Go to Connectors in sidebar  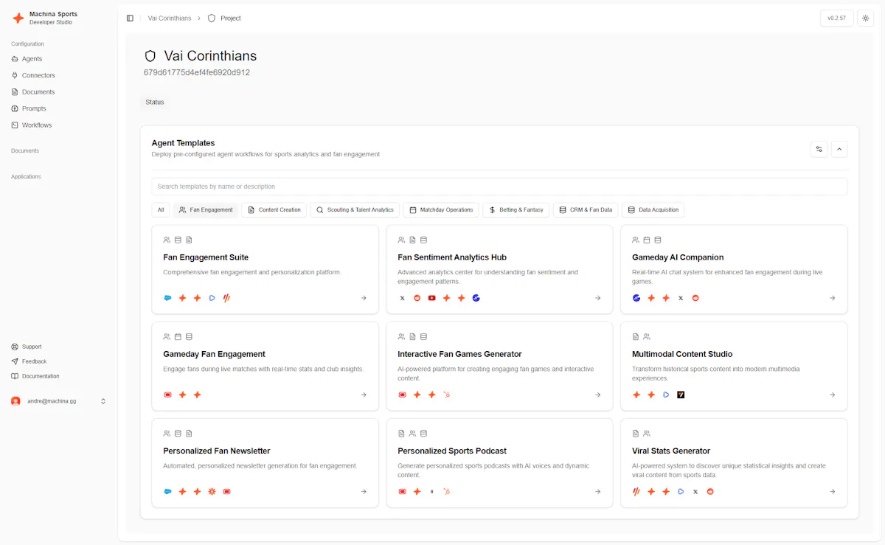pos(33,75)
